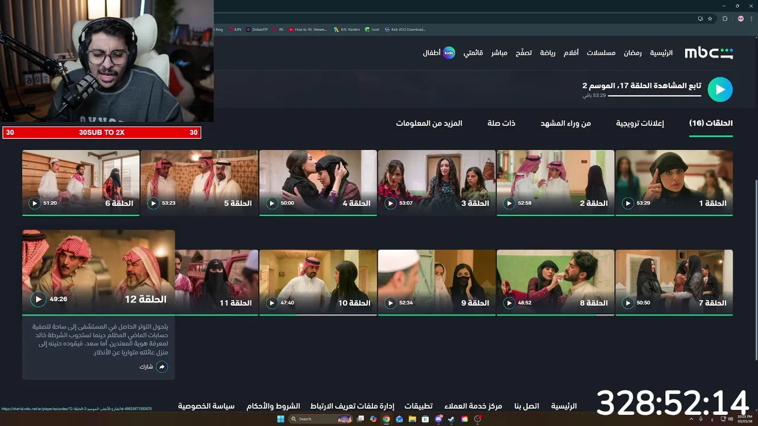Open the Chrome profile avatar

point(740,19)
